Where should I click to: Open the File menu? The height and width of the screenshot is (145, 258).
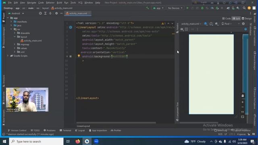click(10, 3)
